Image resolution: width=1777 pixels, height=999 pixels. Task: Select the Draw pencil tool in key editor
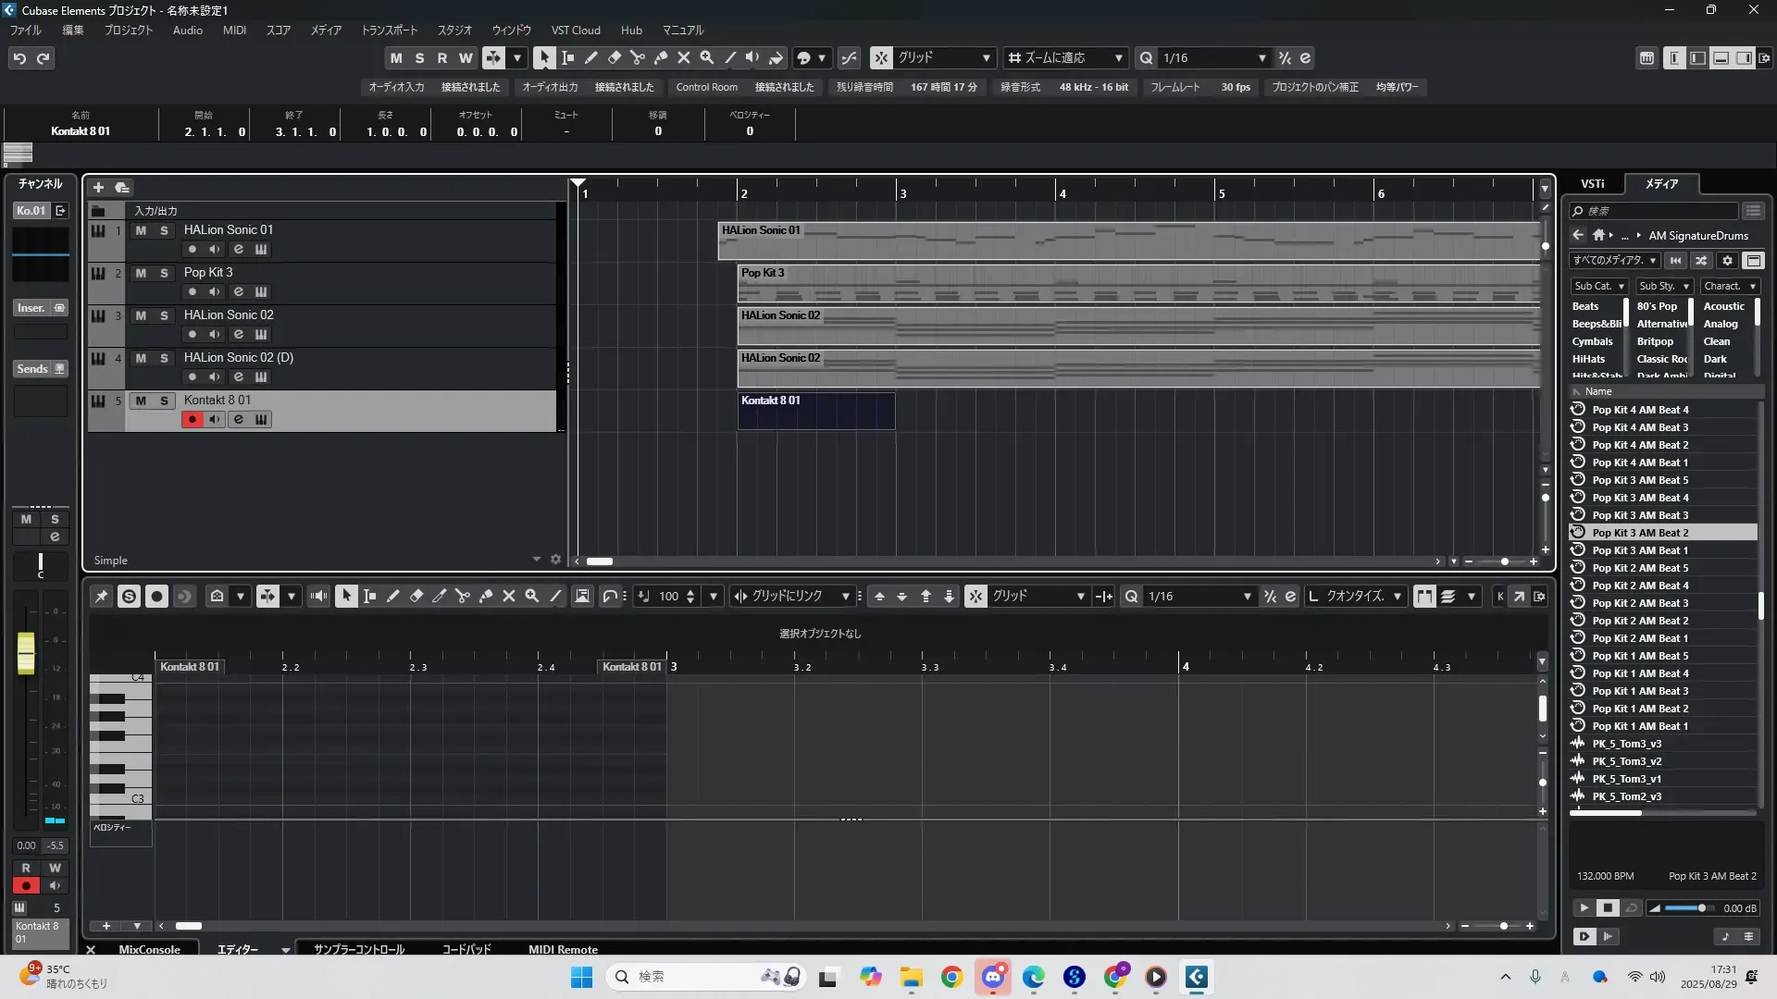click(393, 597)
